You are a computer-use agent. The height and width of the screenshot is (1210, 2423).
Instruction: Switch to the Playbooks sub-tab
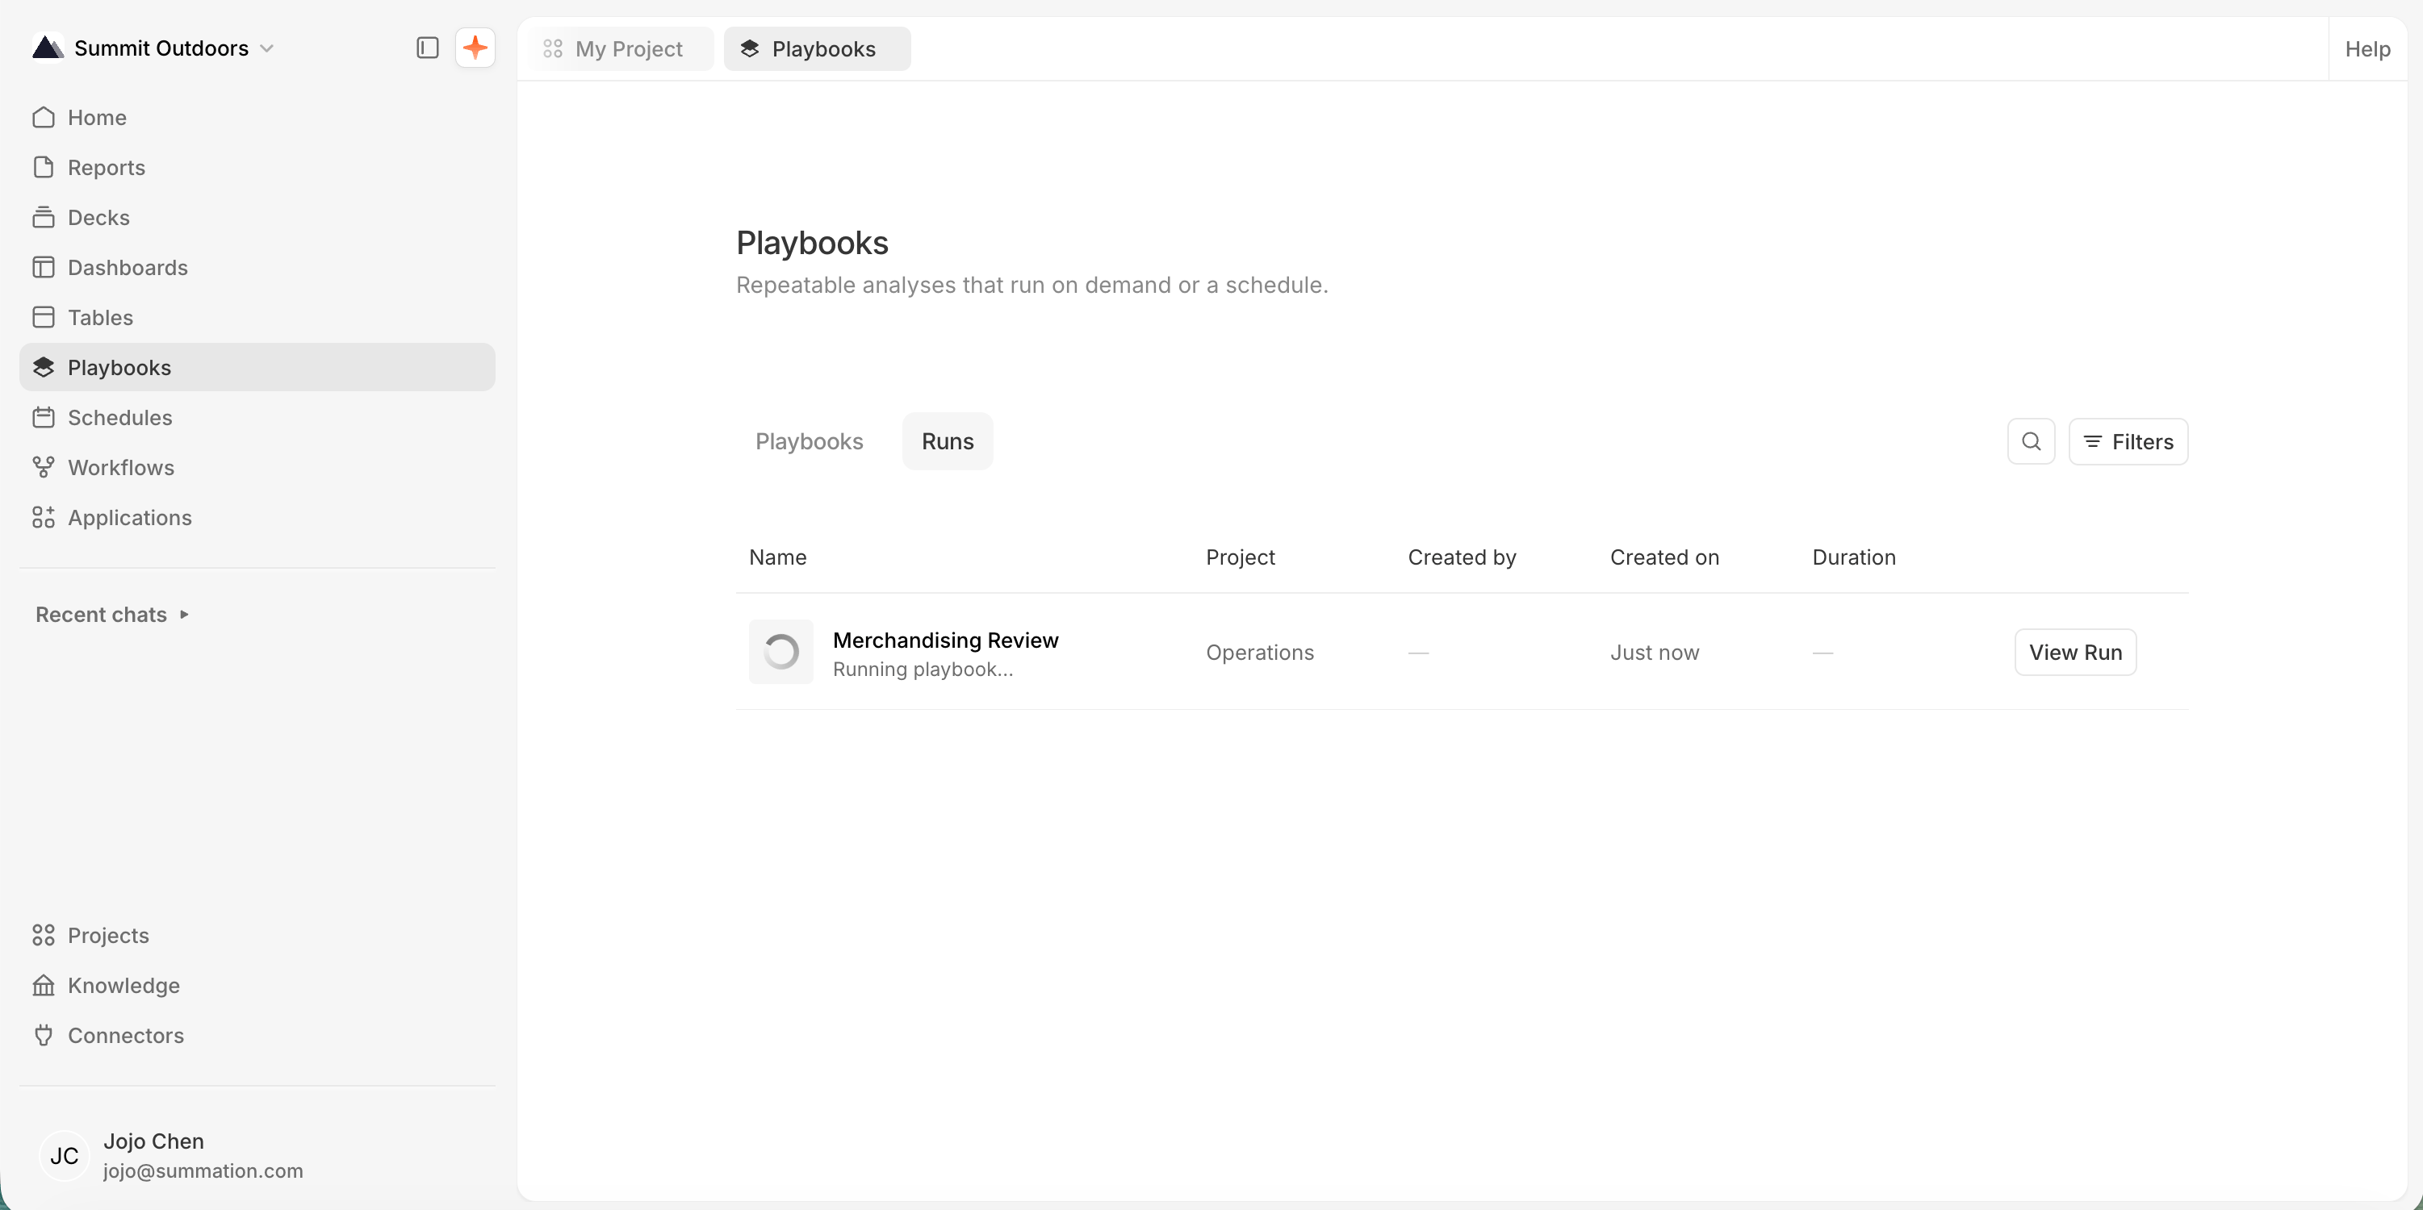pos(809,441)
